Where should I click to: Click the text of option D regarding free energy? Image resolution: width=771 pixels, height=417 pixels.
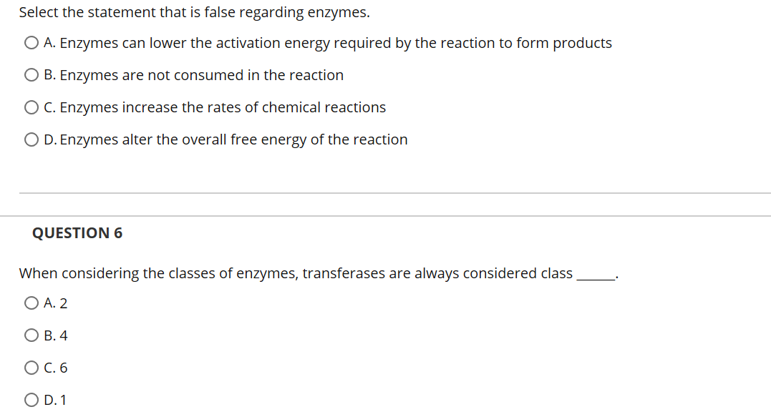click(x=225, y=139)
